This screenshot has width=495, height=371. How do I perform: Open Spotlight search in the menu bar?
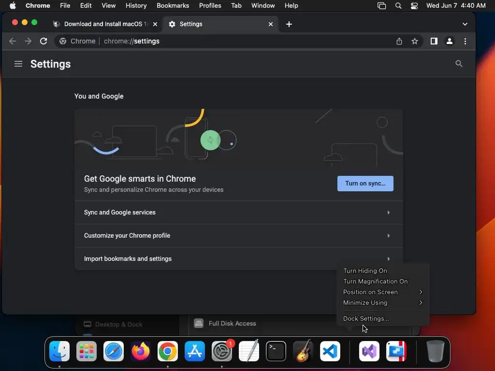(x=398, y=6)
